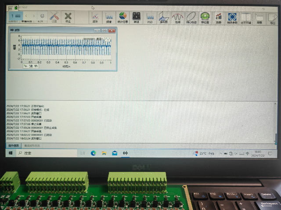The height and width of the screenshot is (210, 281).
Task: Open the Windows Start menu
Action: 11,153
